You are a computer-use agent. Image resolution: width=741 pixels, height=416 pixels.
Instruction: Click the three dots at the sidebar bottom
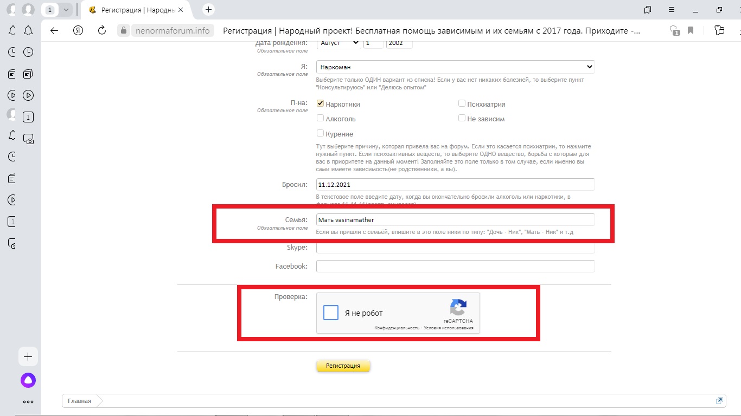(x=28, y=402)
